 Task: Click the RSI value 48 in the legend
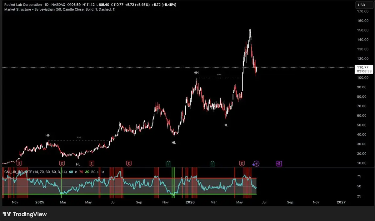pyautogui.click(x=71, y=172)
